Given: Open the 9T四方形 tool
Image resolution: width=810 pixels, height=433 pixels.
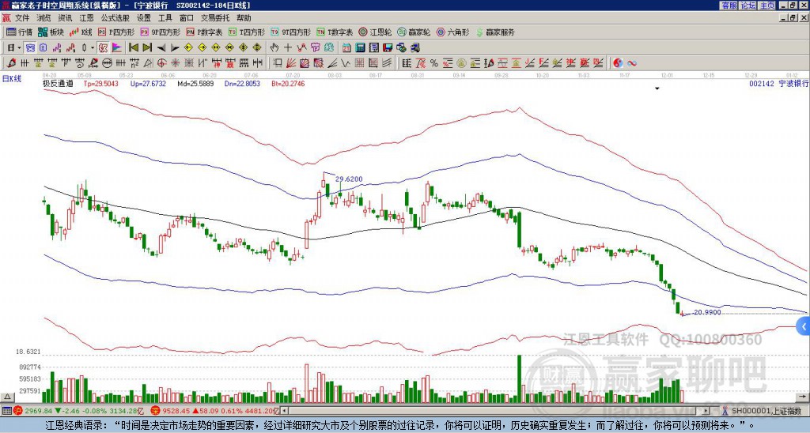Looking at the screenshot, I should (290, 32).
